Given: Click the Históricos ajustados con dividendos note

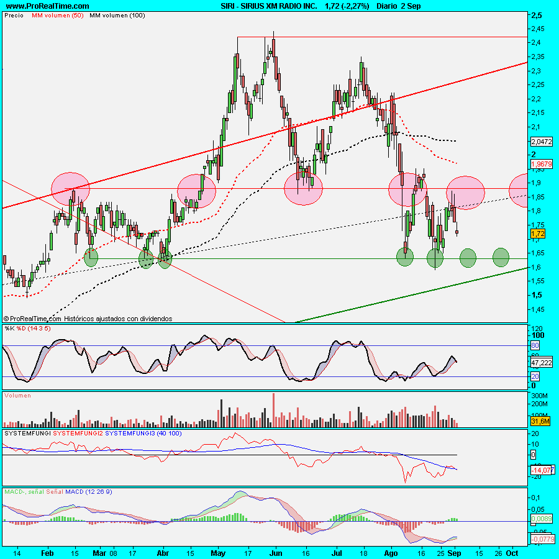Looking at the screenshot, I should point(118,319).
